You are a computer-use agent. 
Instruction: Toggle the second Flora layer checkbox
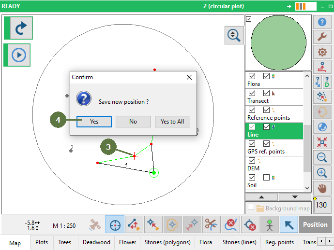(266, 76)
